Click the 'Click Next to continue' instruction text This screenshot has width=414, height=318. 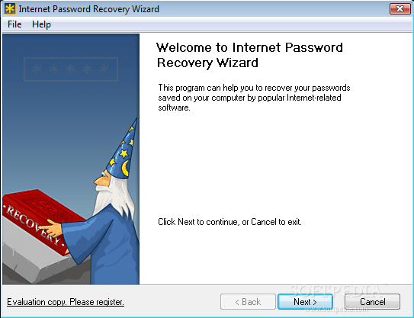point(229,222)
